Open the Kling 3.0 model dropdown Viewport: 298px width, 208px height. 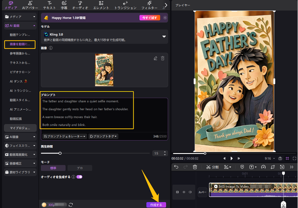[x=104, y=37]
